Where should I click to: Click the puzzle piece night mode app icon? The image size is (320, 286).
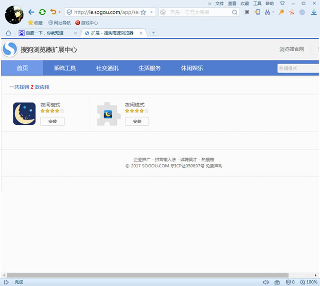pos(109,114)
